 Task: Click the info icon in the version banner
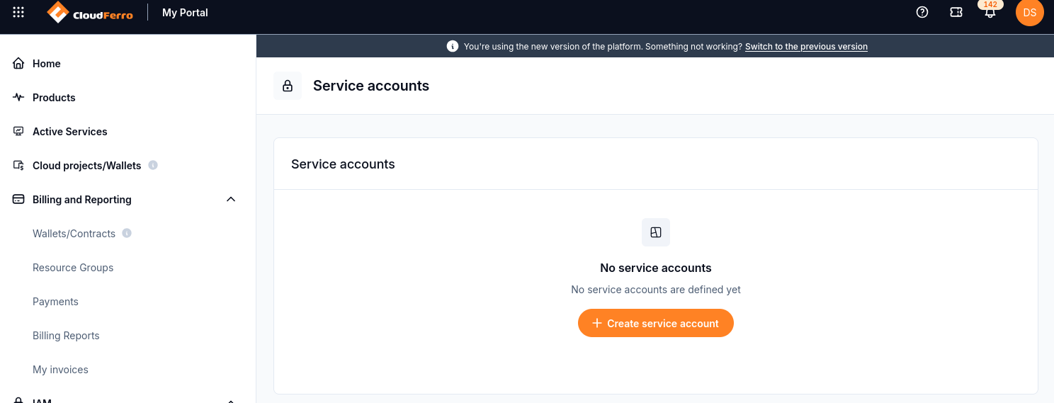pos(453,46)
